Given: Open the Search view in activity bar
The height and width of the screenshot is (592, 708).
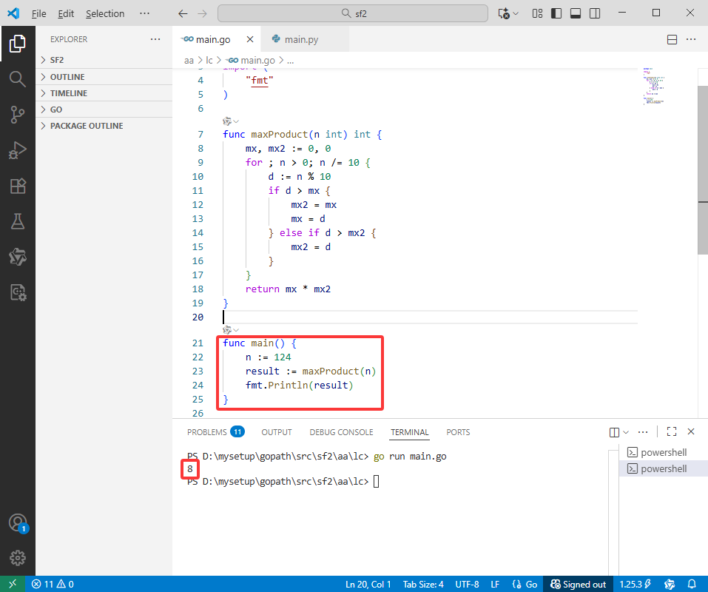Looking at the screenshot, I should click(17, 79).
